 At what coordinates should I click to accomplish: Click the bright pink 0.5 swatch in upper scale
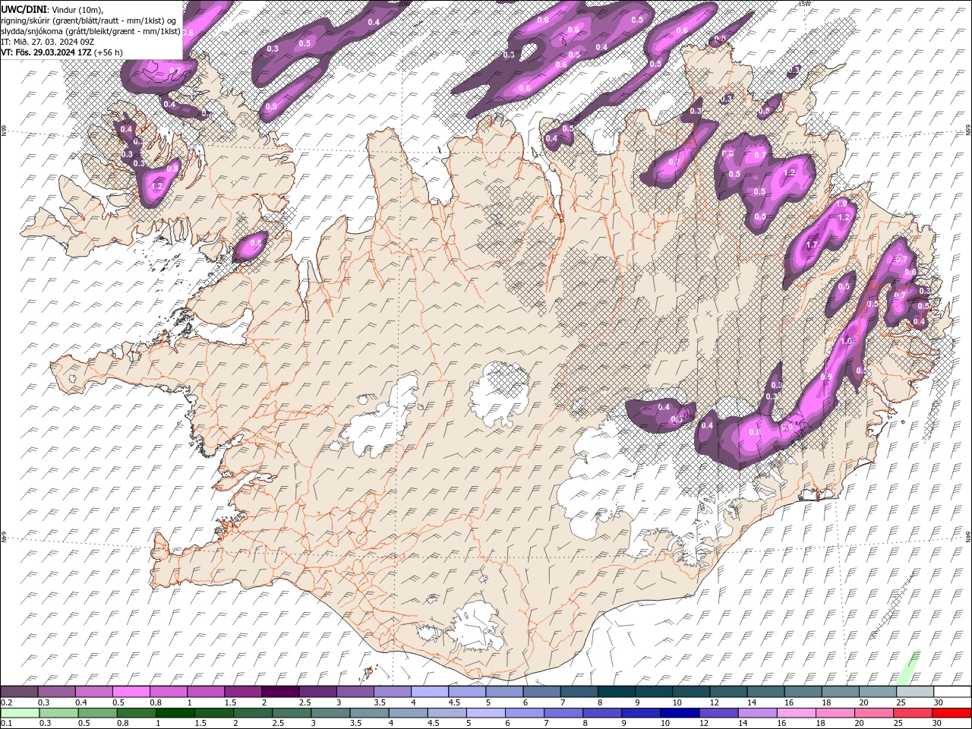(x=131, y=692)
